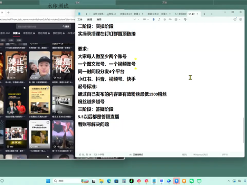This screenshot has height=185, width=247.
Task: Open Microsoft Store from the taskbar
Action: click(116, 181)
